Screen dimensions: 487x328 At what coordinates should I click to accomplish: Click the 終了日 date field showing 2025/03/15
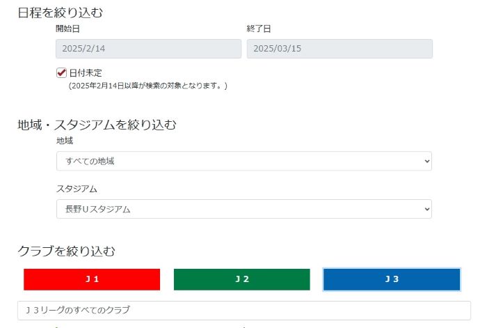click(340, 49)
